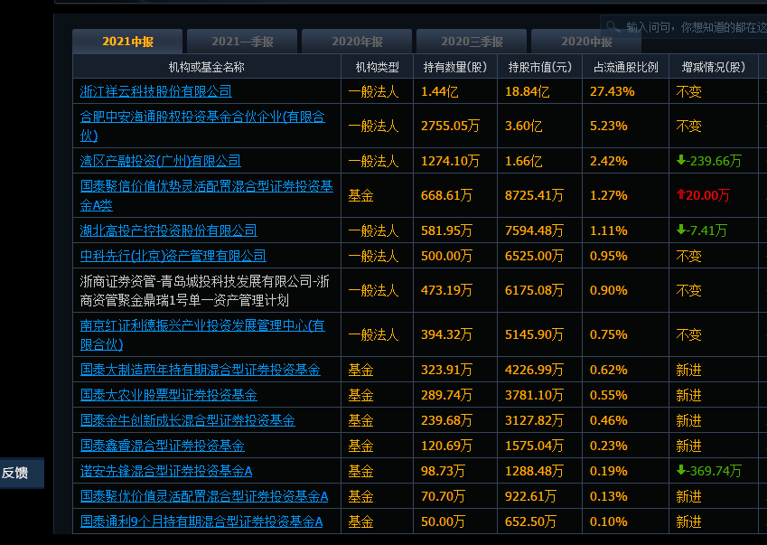The height and width of the screenshot is (545, 767).
Task: Open 国泰聚信价值优势灵活配置 fund link
Action: 206,195
